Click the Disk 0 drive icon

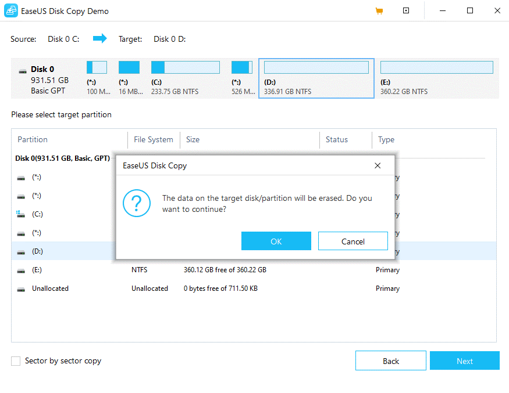(x=23, y=71)
